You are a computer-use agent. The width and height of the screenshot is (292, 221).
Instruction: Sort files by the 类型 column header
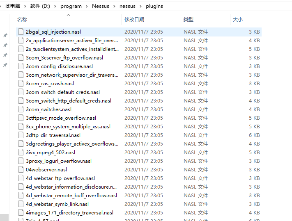[x=189, y=20]
